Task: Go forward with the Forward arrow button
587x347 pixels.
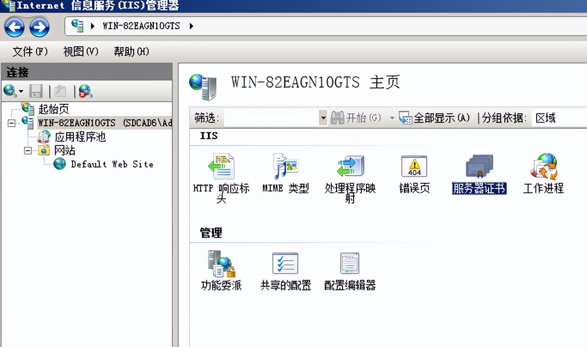Action: (x=40, y=27)
